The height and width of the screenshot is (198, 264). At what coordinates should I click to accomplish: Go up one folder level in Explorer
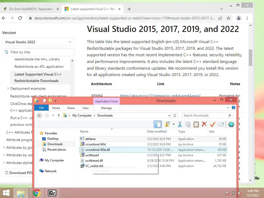tap(59, 115)
